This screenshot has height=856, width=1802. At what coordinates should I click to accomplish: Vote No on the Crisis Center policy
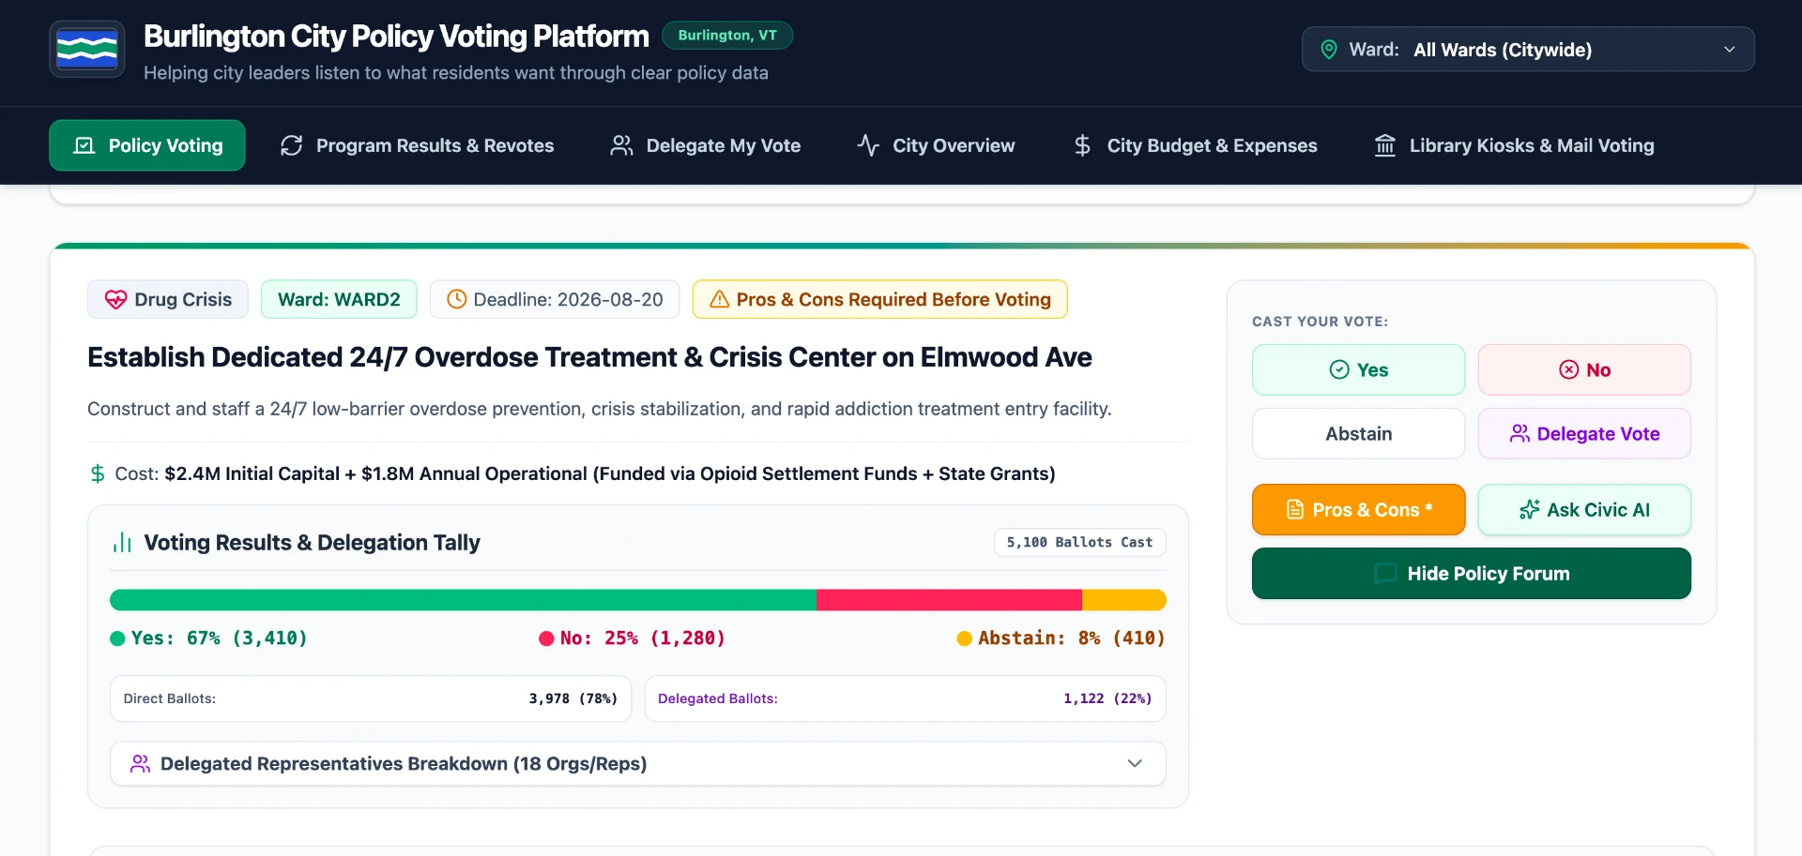click(1584, 370)
